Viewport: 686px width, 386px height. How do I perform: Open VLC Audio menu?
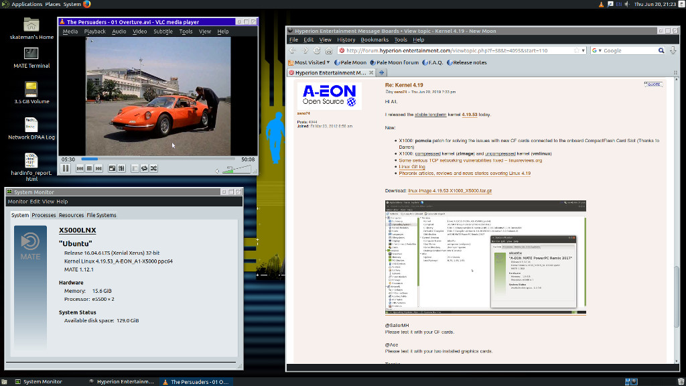coord(119,31)
